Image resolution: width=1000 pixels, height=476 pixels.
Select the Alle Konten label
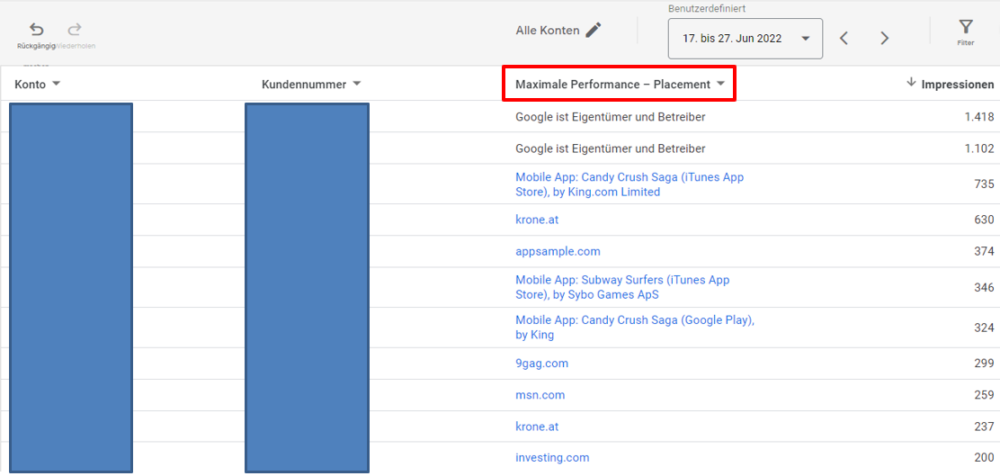pos(548,30)
